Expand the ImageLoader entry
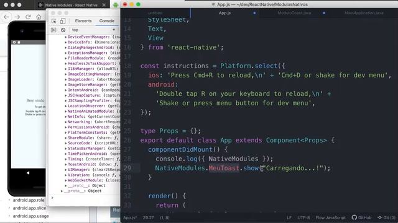398x223 pixels. (x=66, y=79)
